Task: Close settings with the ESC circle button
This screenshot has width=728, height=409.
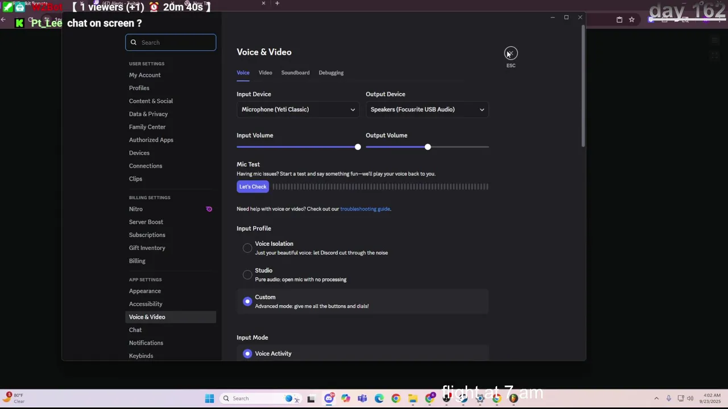Action: 511,53
